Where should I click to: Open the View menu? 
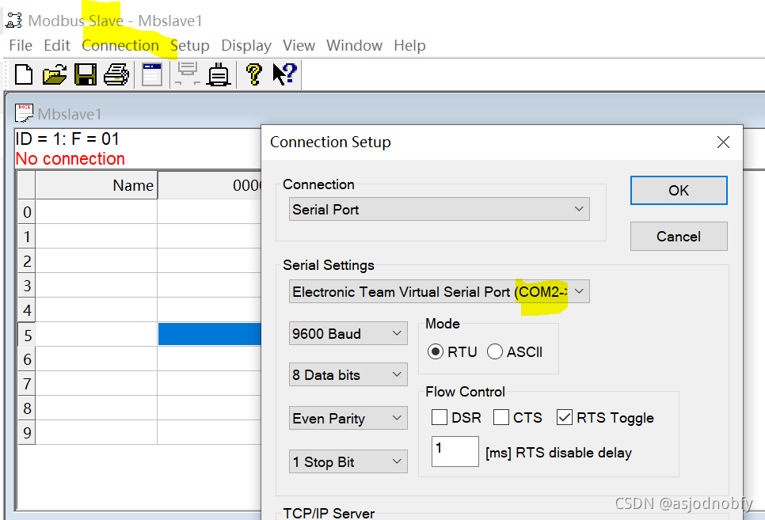pos(299,45)
